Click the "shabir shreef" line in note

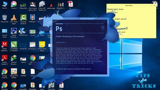pos(120,19)
